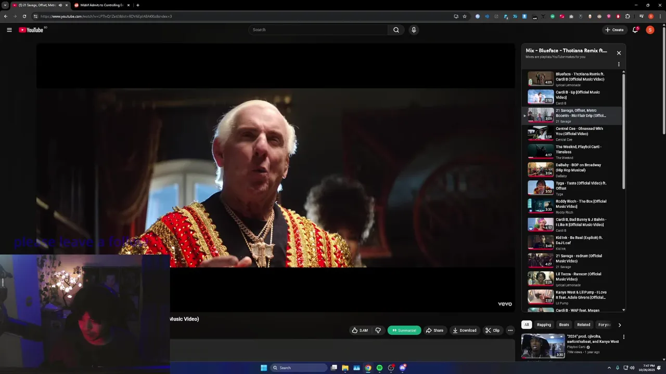Open the YouTube hamburger guide menu
666x374 pixels.
click(x=9, y=30)
